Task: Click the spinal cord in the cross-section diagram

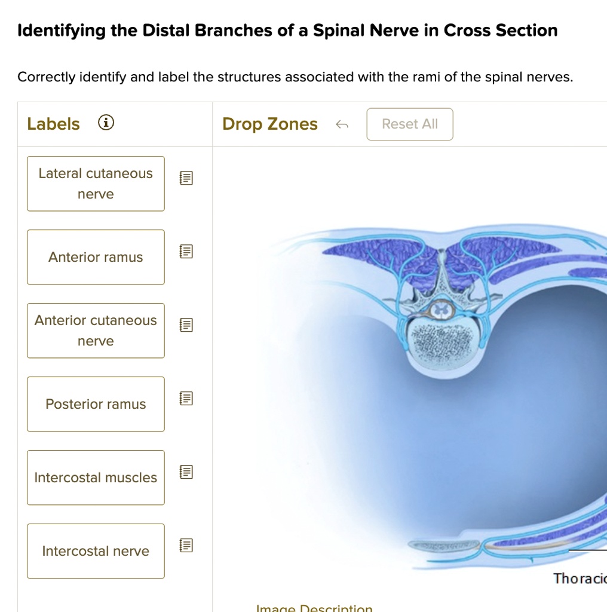Action: pos(440,310)
